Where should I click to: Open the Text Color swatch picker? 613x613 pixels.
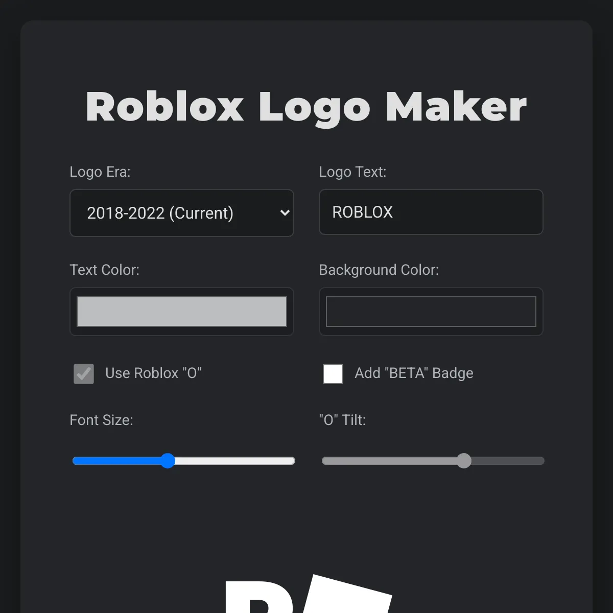point(182,312)
